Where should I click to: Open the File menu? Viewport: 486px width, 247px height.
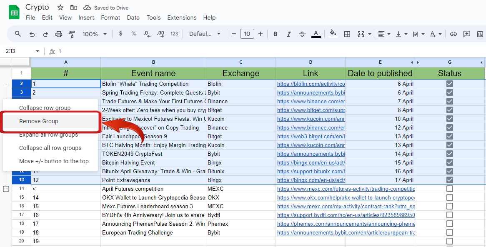(30, 17)
